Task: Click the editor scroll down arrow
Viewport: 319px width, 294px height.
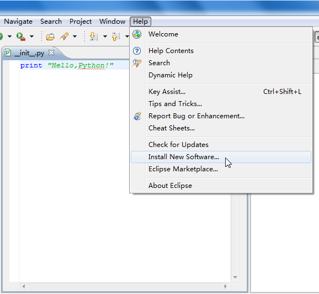Action: coord(235,277)
